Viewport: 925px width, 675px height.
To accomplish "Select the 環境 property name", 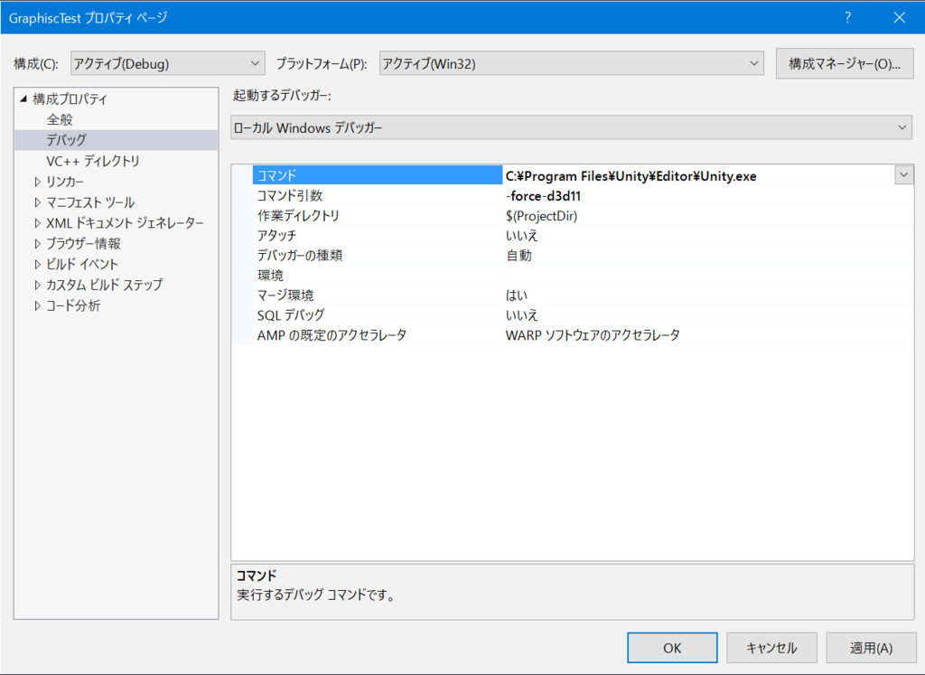I will [270, 275].
